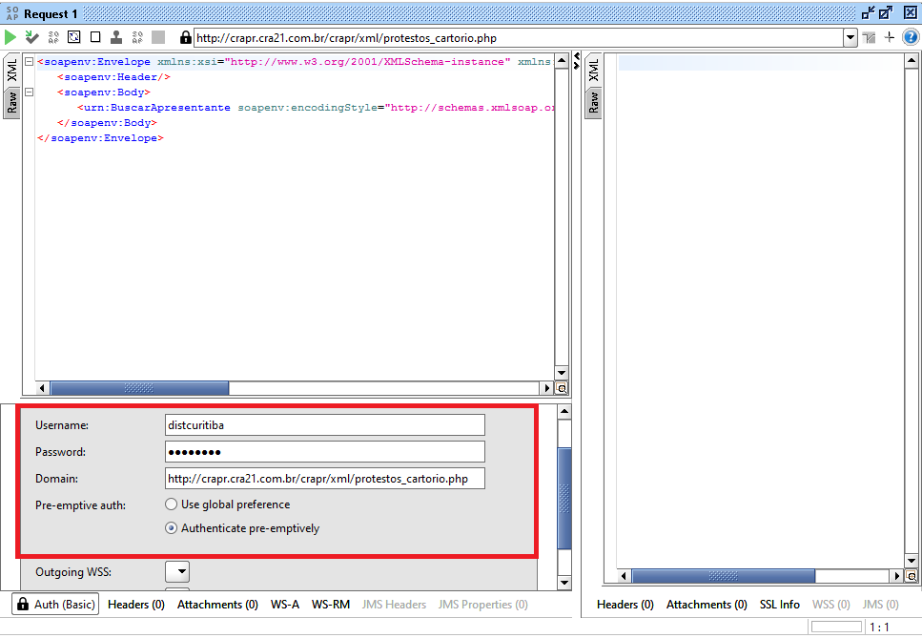Show the SSL Info tab
The height and width of the screenshot is (638, 922).
pos(780,605)
